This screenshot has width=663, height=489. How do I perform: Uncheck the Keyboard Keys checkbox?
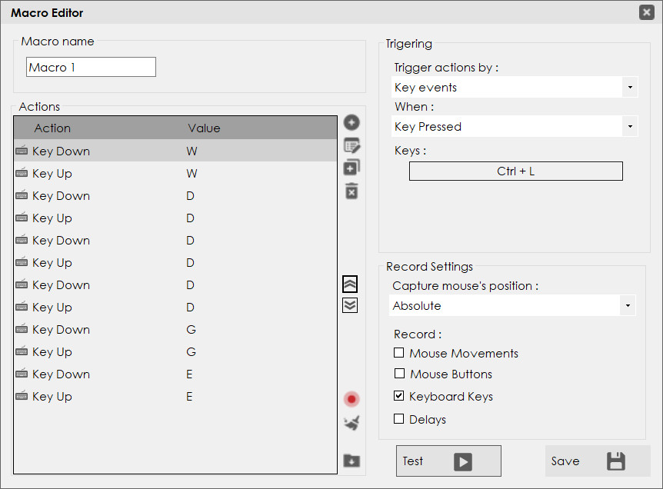click(x=398, y=396)
